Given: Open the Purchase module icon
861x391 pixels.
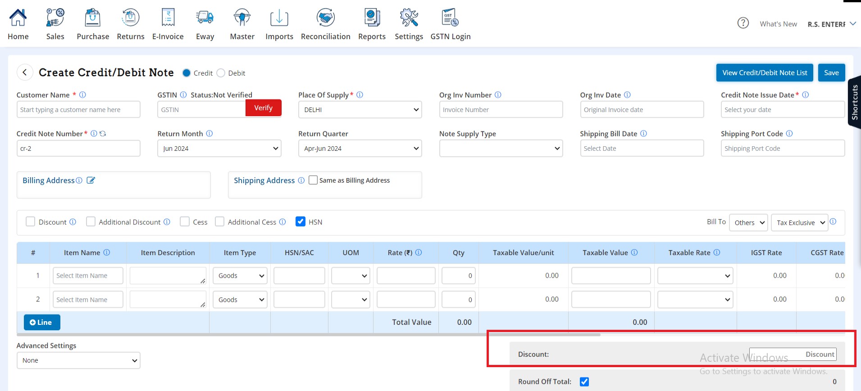Looking at the screenshot, I should pos(93,18).
